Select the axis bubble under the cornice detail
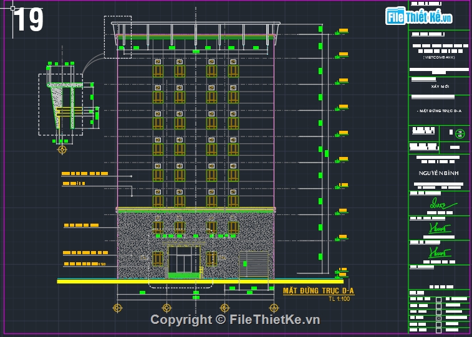Screen dimensions: 472x337 [x=62, y=150]
